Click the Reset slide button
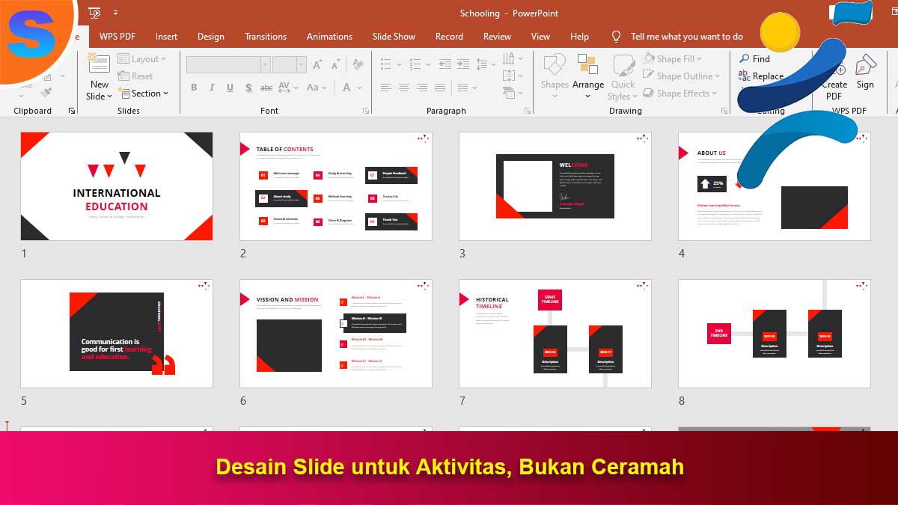The width and height of the screenshot is (898, 505). point(135,76)
